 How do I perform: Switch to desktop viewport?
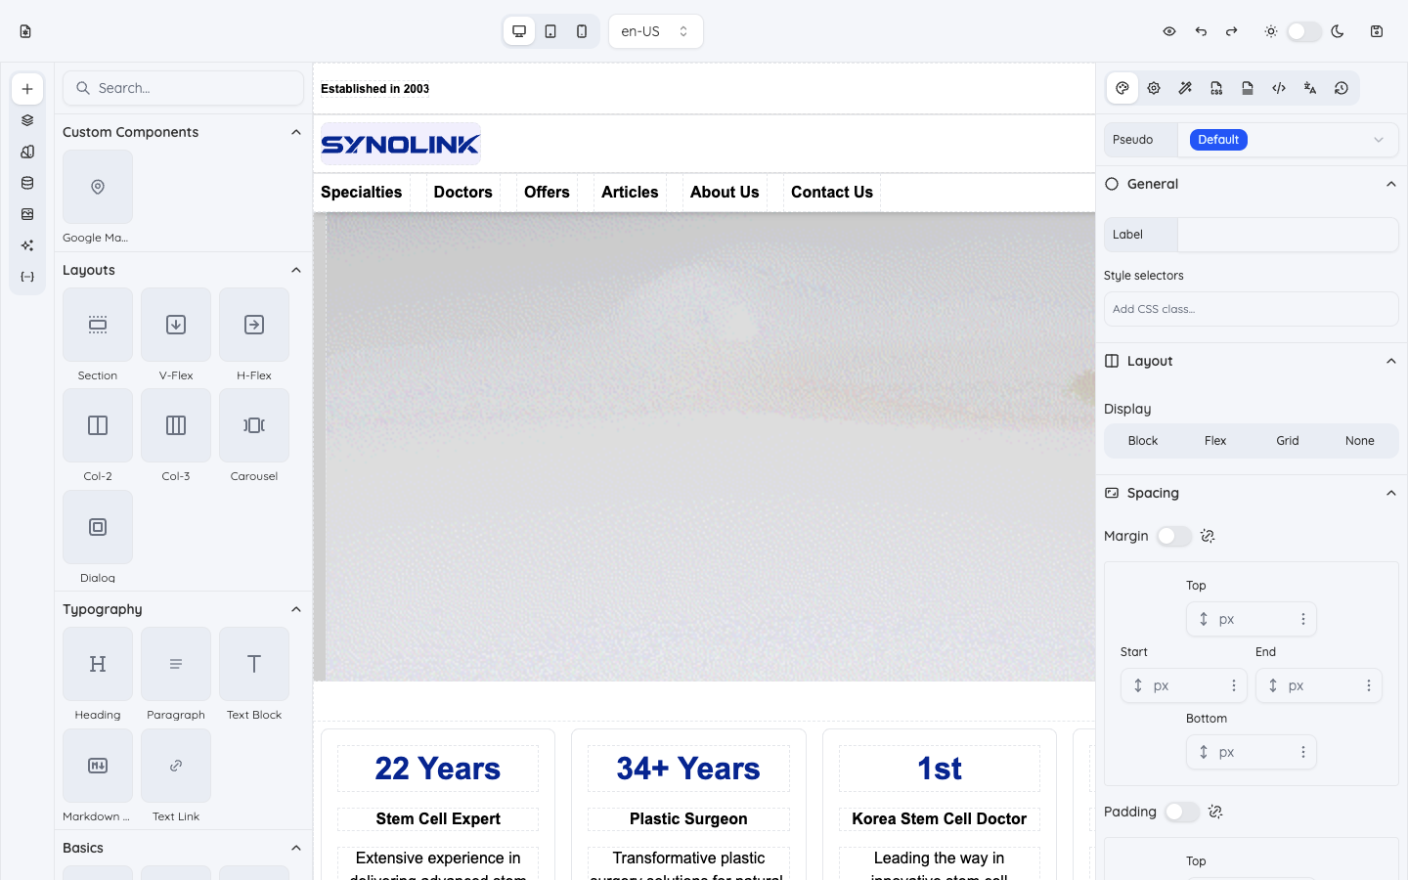tap(519, 31)
